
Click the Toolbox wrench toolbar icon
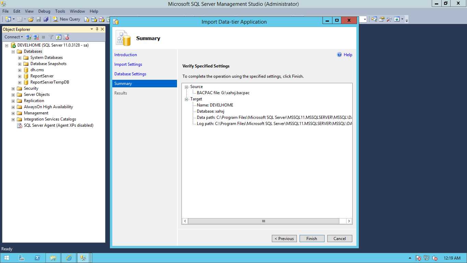pyautogui.click(x=389, y=19)
